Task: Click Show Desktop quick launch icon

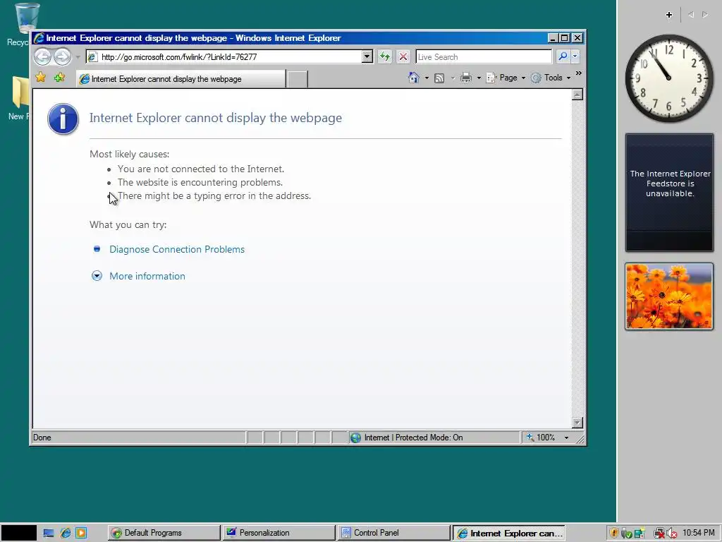Action: 49,533
